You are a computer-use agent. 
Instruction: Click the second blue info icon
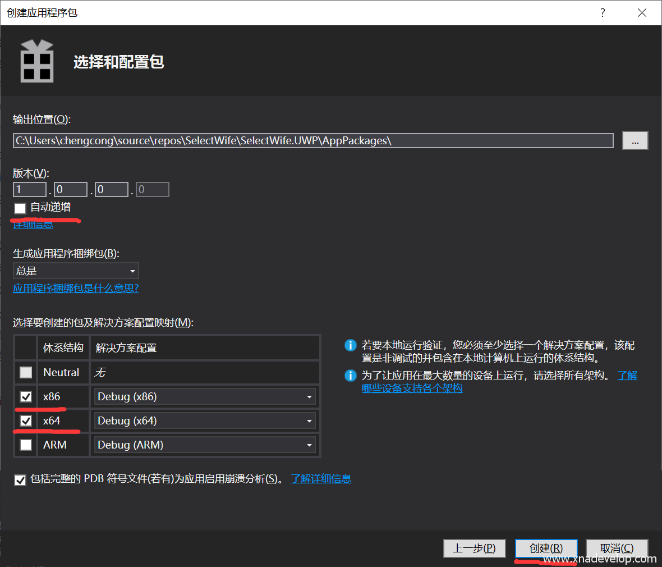[351, 376]
